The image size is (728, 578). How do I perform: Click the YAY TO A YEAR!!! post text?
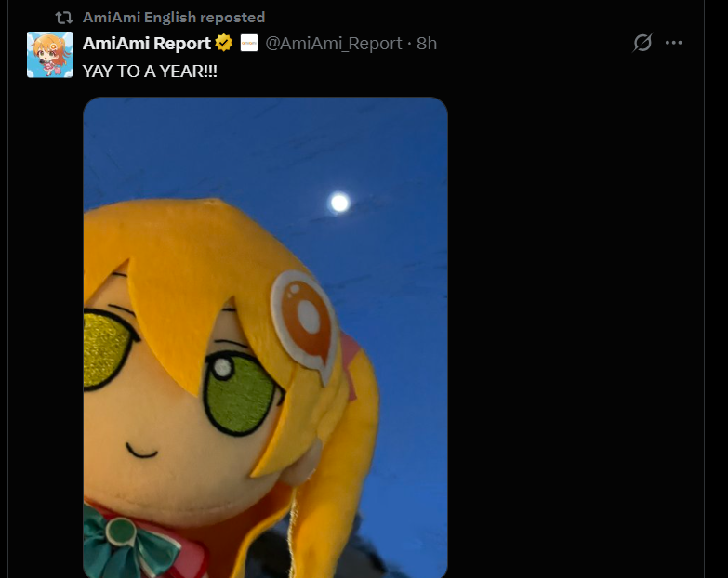coord(150,72)
